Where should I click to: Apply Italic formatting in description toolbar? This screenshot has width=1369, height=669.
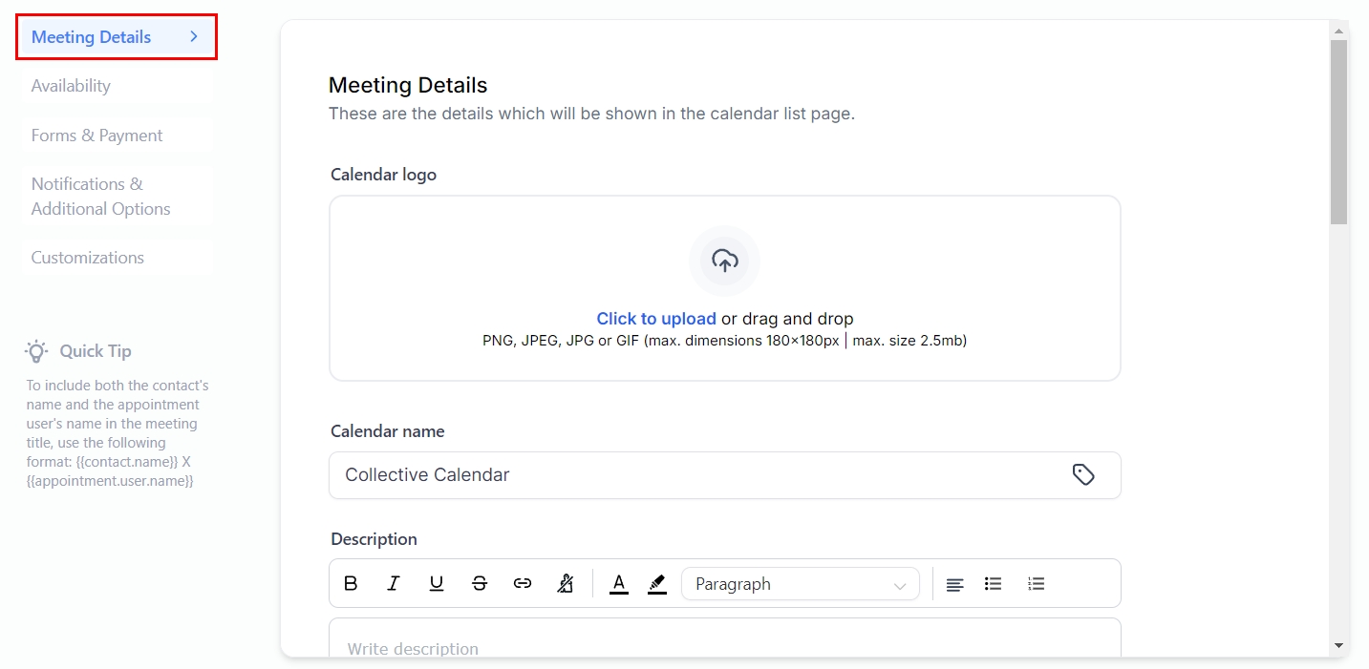tap(394, 583)
